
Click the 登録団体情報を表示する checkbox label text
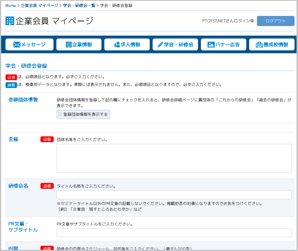click(x=85, y=114)
